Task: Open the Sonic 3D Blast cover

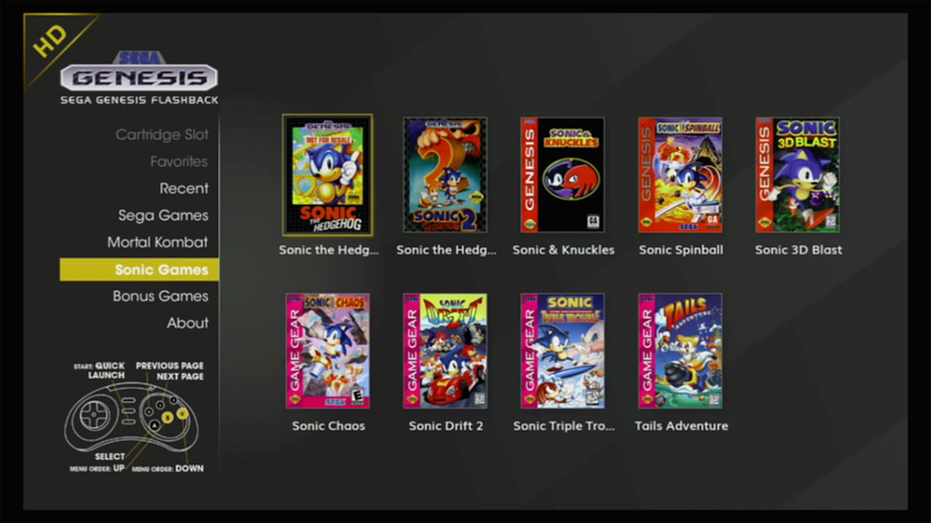Action: coord(797,175)
